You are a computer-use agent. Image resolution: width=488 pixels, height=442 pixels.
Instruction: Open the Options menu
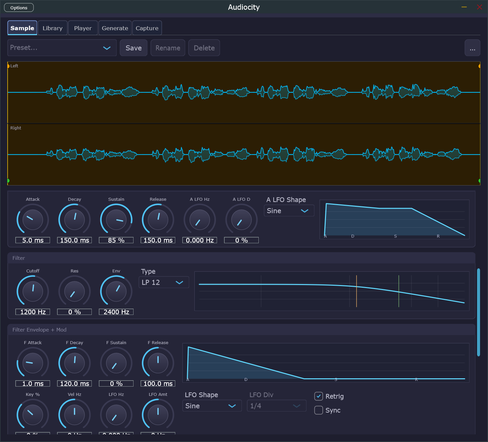pyautogui.click(x=19, y=8)
